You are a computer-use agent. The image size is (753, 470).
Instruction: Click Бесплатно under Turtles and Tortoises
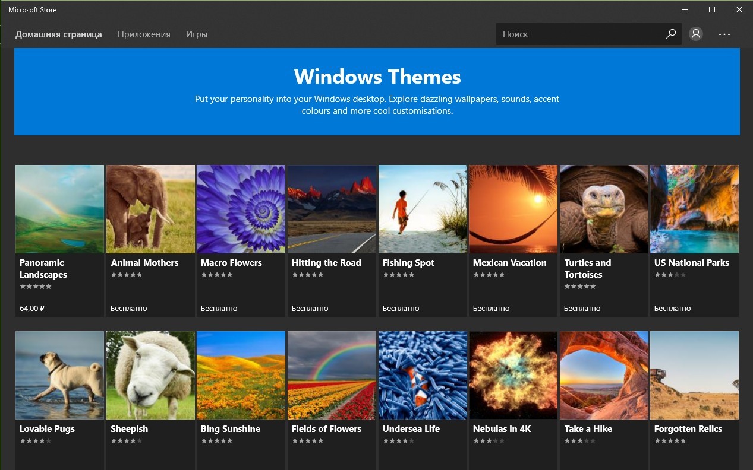tap(582, 309)
